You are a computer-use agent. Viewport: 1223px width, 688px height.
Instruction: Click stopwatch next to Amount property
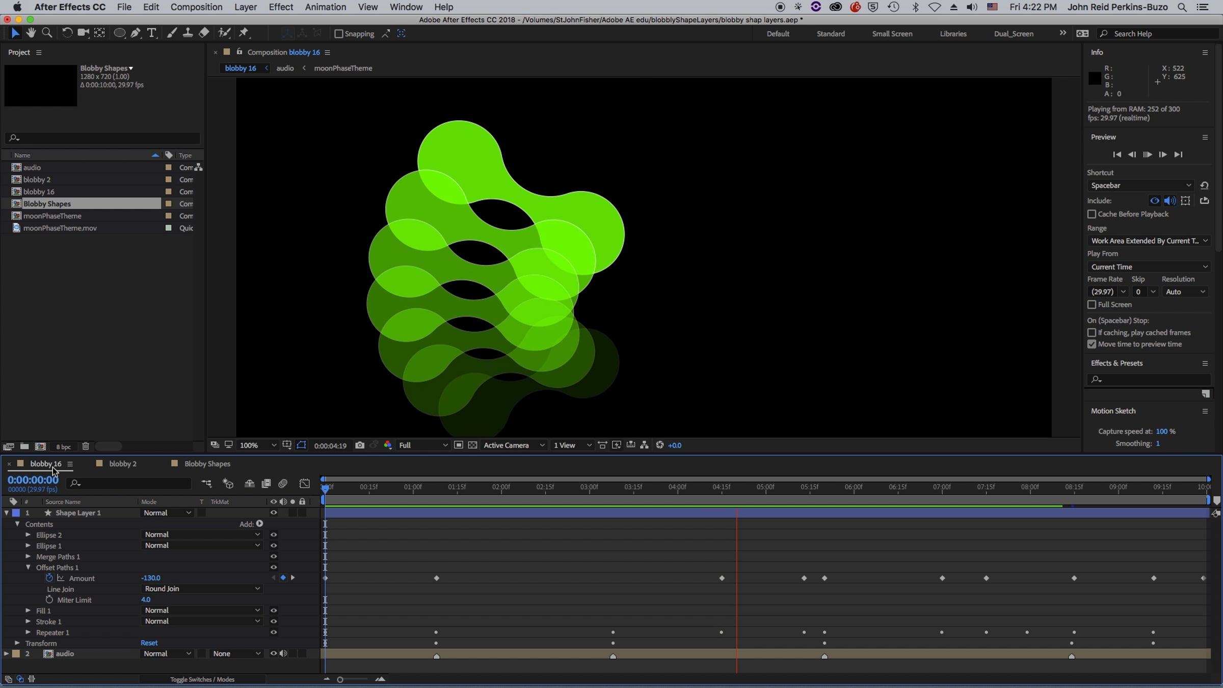[x=49, y=578]
